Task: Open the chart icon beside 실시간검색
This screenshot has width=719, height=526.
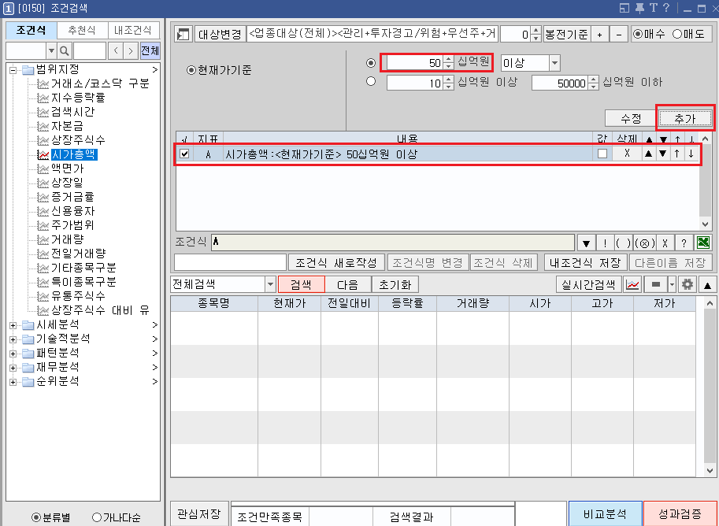Action: (632, 285)
